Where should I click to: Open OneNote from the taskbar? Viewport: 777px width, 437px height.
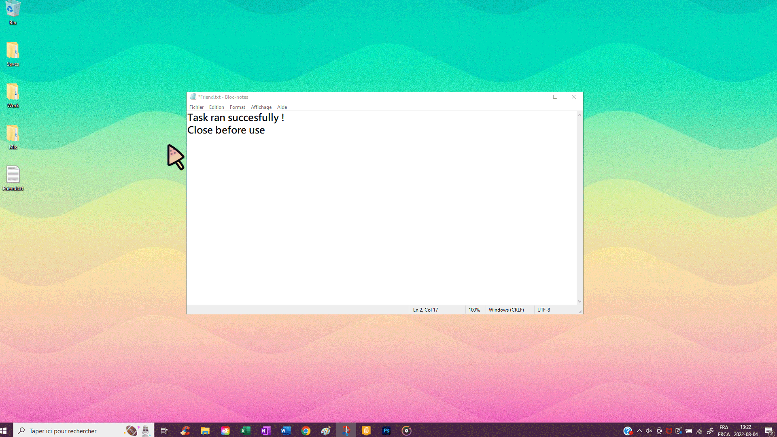pyautogui.click(x=265, y=431)
